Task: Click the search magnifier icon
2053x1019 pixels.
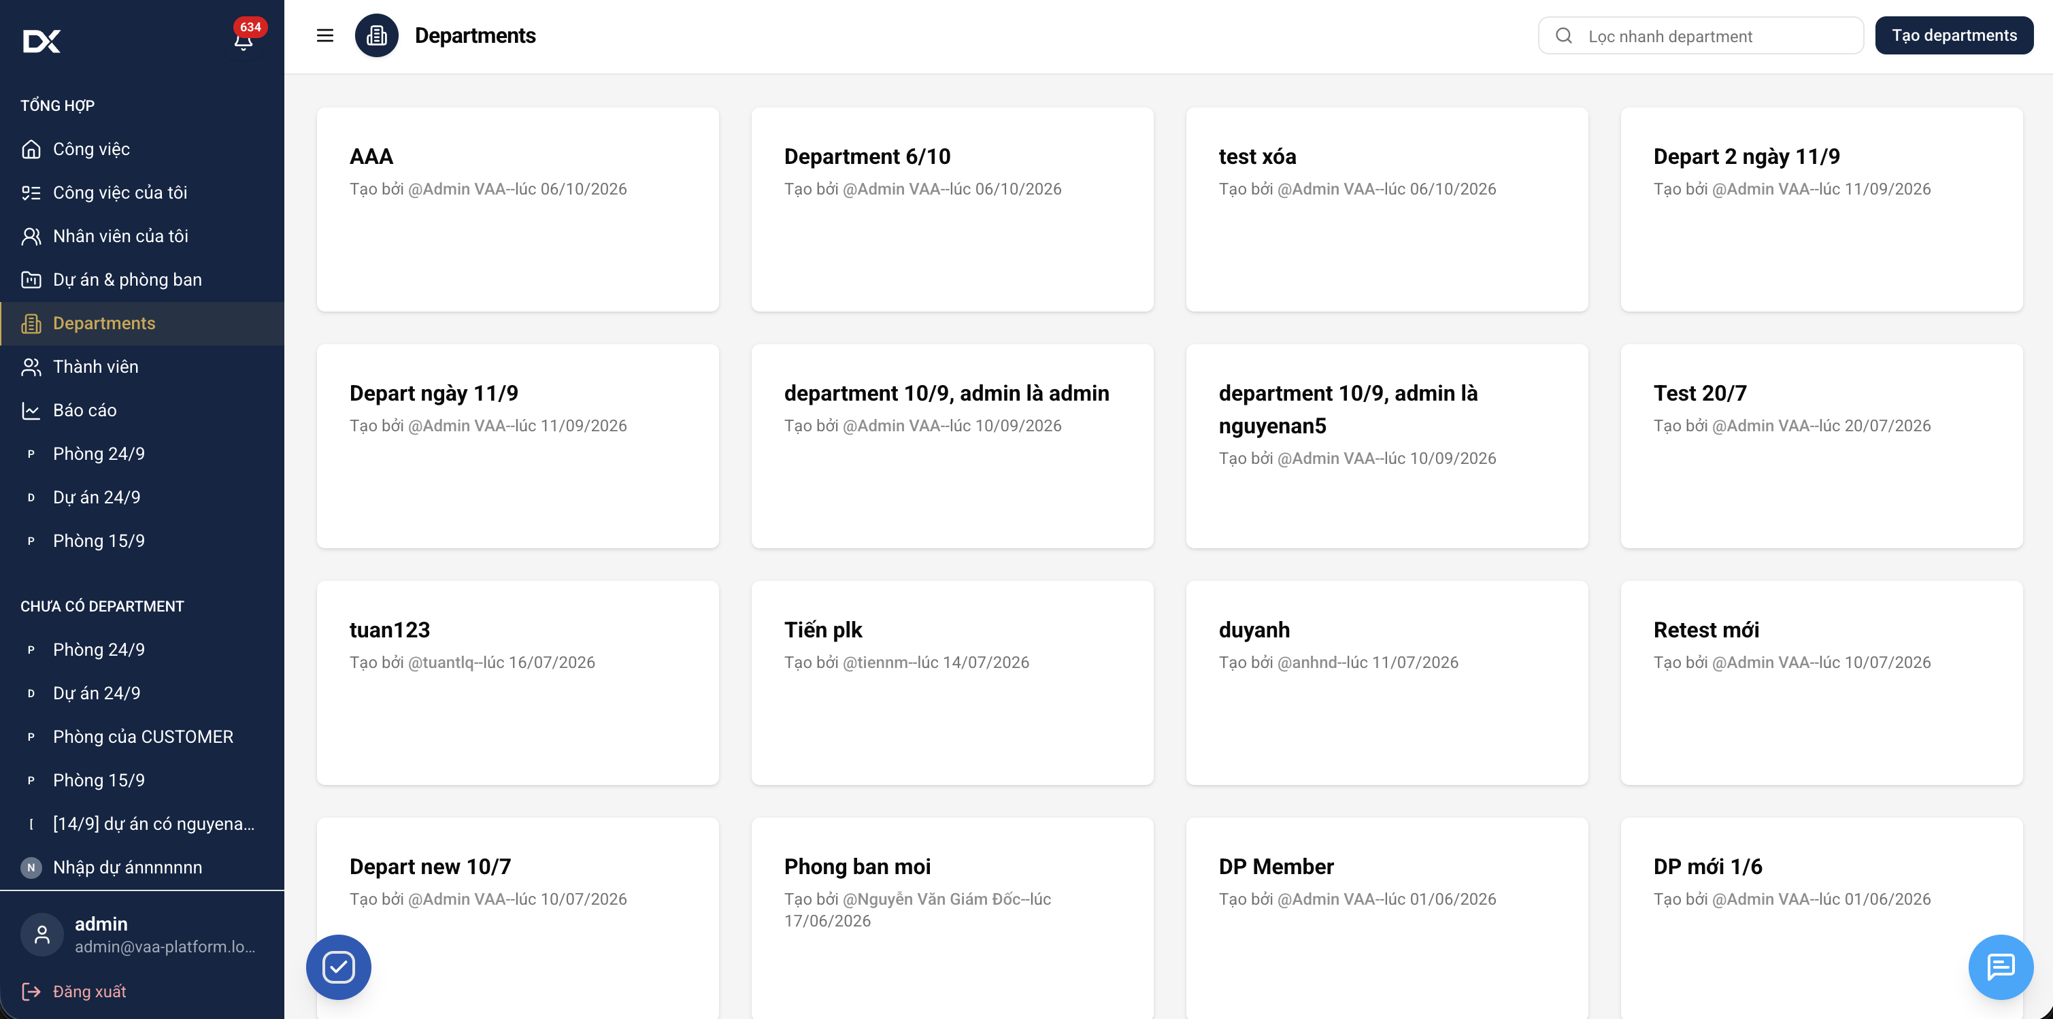Action: [x=1564, y=36]
